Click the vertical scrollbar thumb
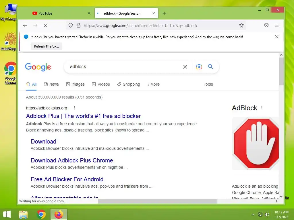294x220 pixels. 281,71
